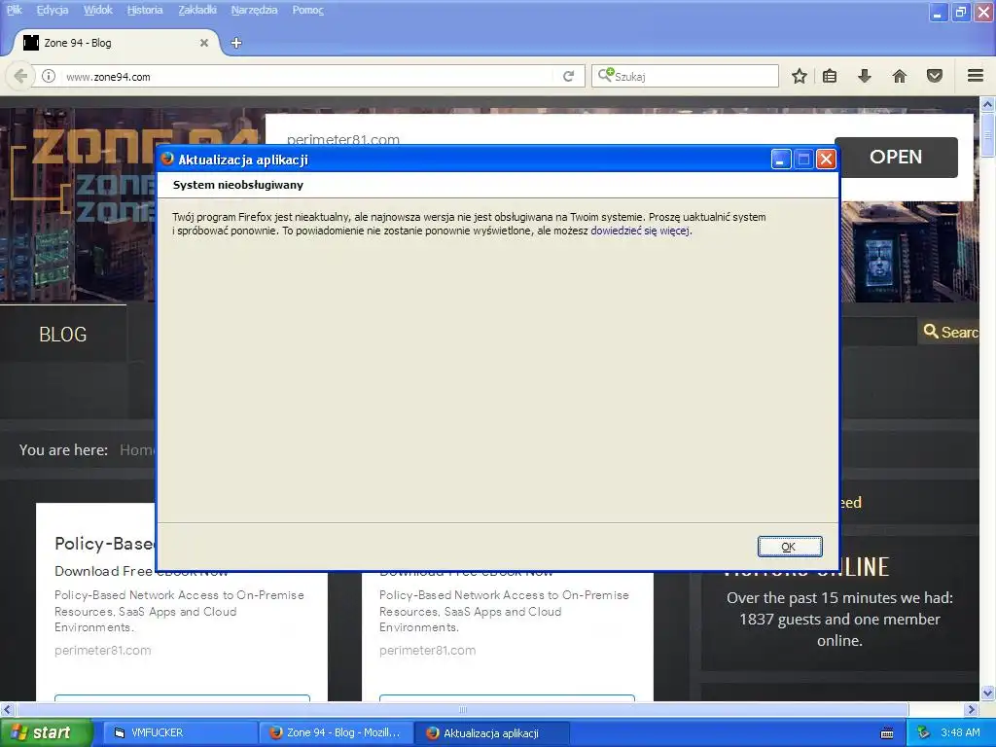Follow the 'dowiedzieć się więcej' link
This screenshot has height=747, width=996.
tap(640, 231)
